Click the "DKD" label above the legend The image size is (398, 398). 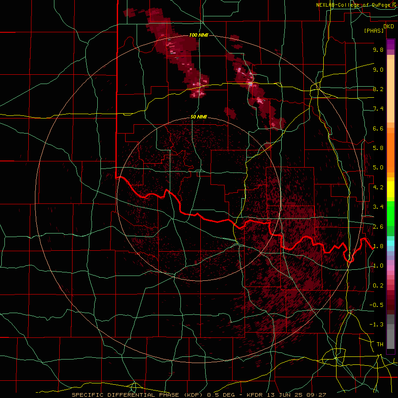(x=389, y=26)
